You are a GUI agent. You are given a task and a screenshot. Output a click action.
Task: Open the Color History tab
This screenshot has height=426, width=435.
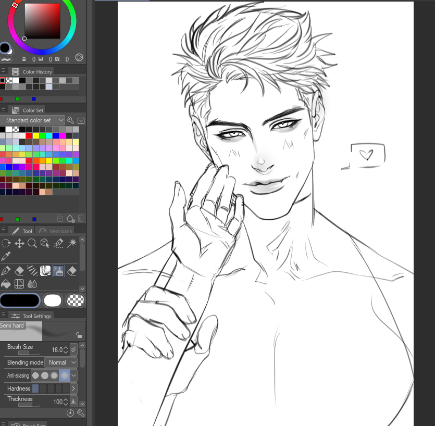pos(31,71)
